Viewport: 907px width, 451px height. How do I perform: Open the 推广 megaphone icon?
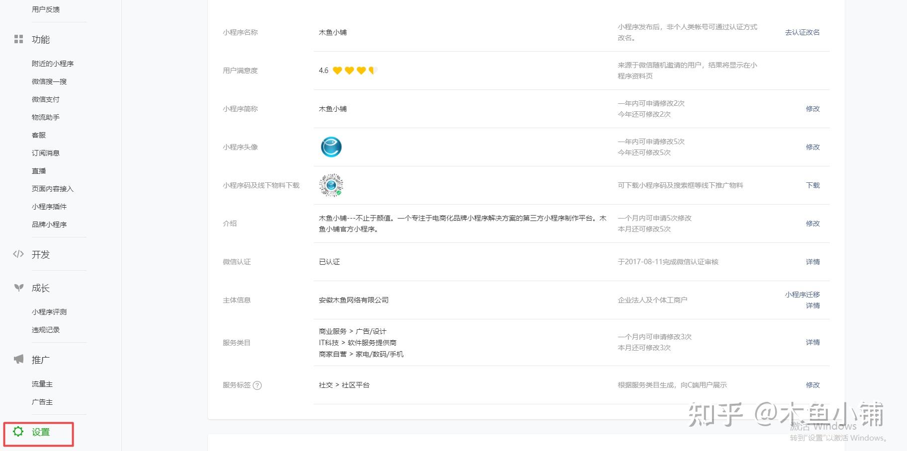19,359
